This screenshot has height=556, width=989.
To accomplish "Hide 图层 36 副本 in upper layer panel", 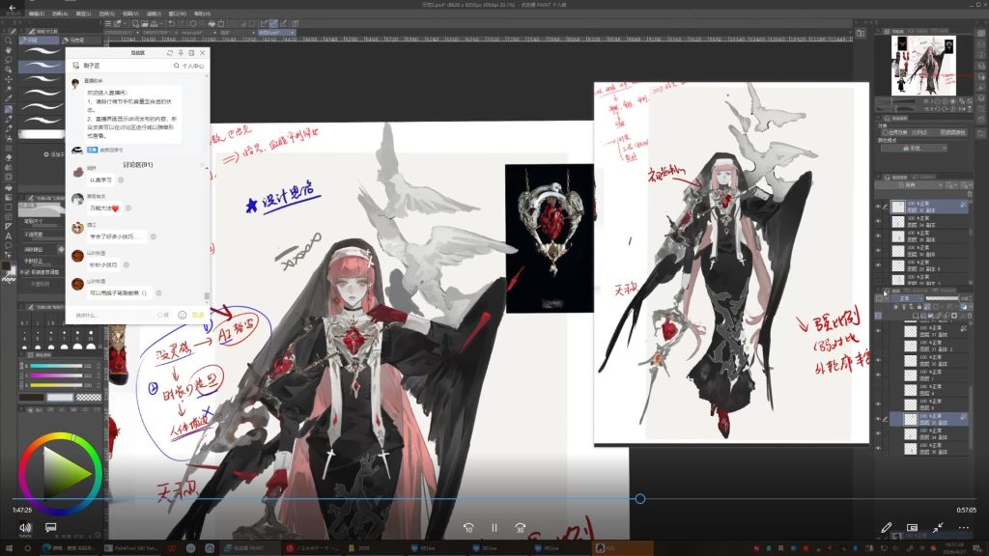I will (x=878, y=250).
